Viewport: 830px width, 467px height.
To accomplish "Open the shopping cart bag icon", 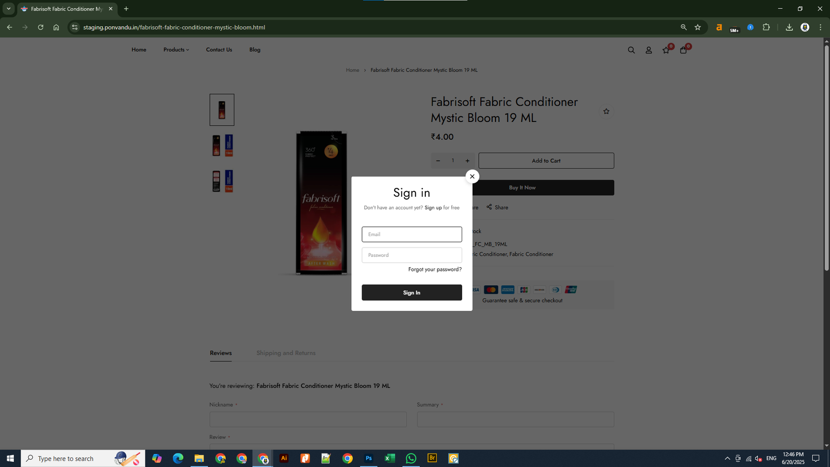I will coord(683,50).
